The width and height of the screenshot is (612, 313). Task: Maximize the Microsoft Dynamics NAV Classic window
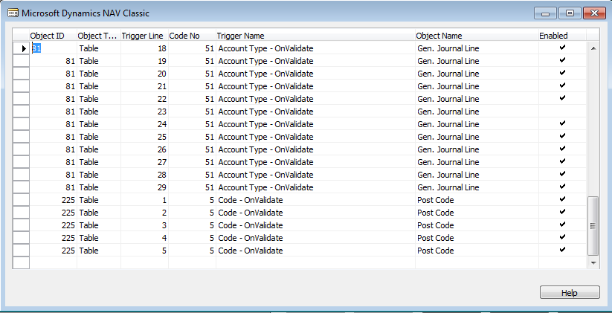(x=570, y=13)
